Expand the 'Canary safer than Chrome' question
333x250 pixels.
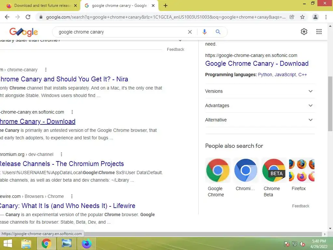tap(180, 41)
